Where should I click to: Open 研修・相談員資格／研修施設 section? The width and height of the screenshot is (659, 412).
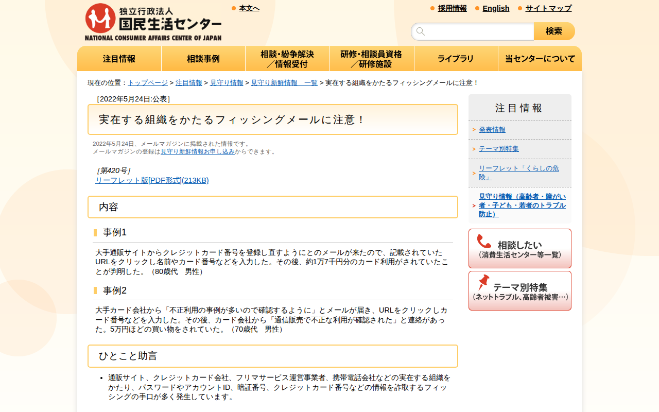coord(371,58)
